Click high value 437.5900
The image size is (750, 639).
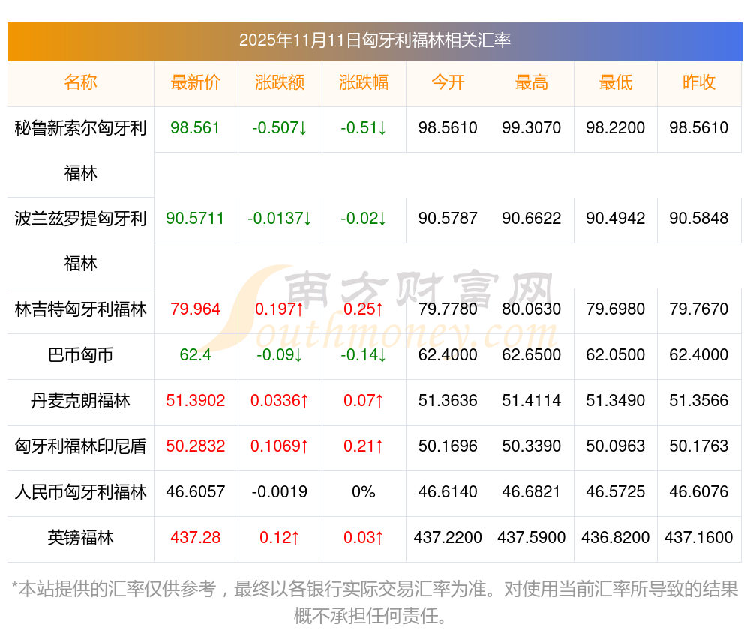tap(532, 538)
